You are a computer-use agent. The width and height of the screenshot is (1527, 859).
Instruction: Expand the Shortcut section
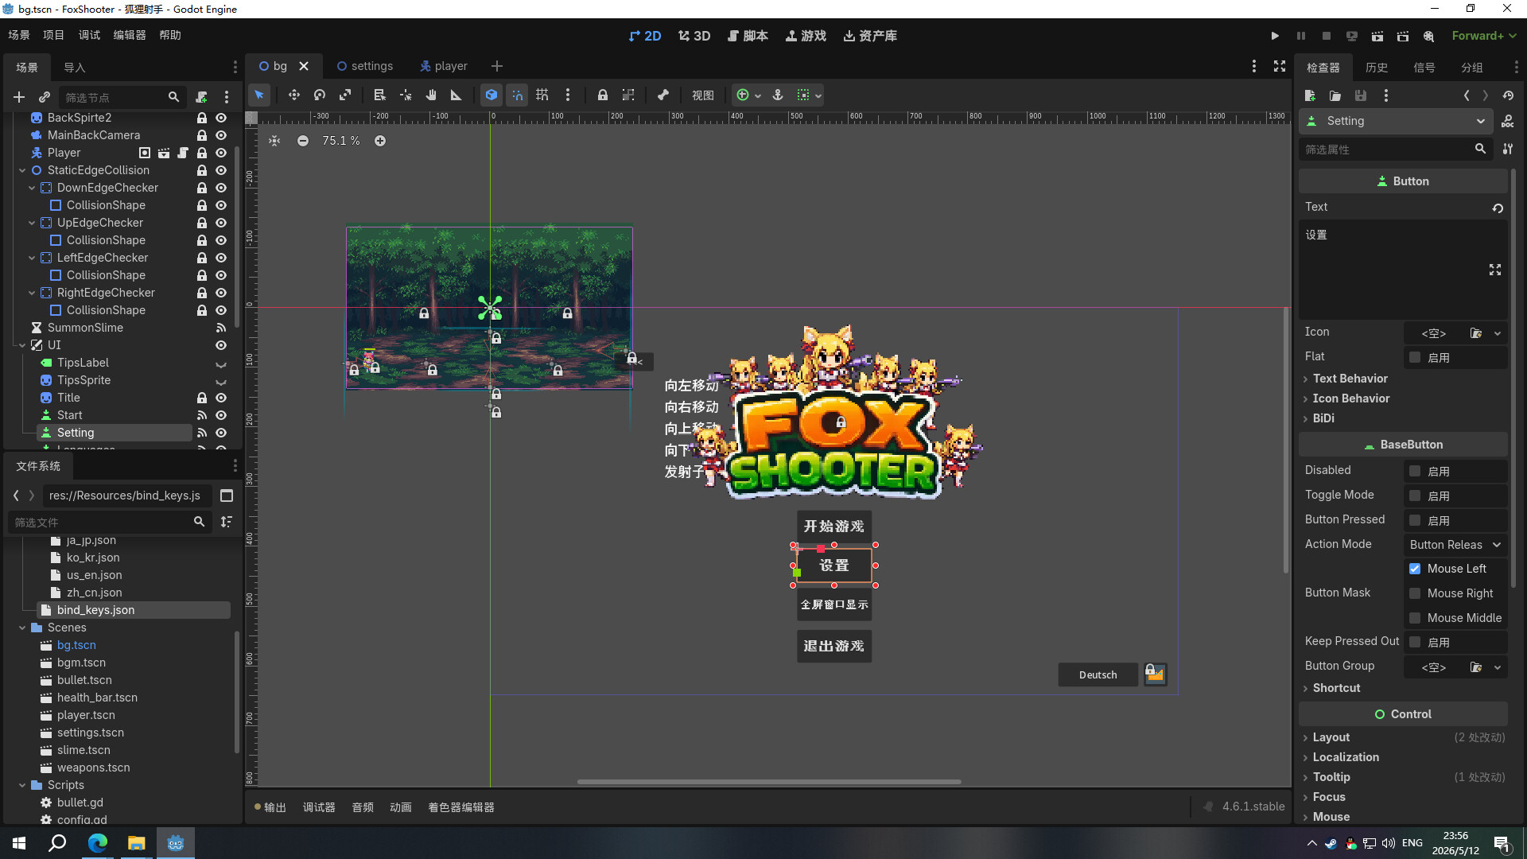click(x=1336, y=688)
